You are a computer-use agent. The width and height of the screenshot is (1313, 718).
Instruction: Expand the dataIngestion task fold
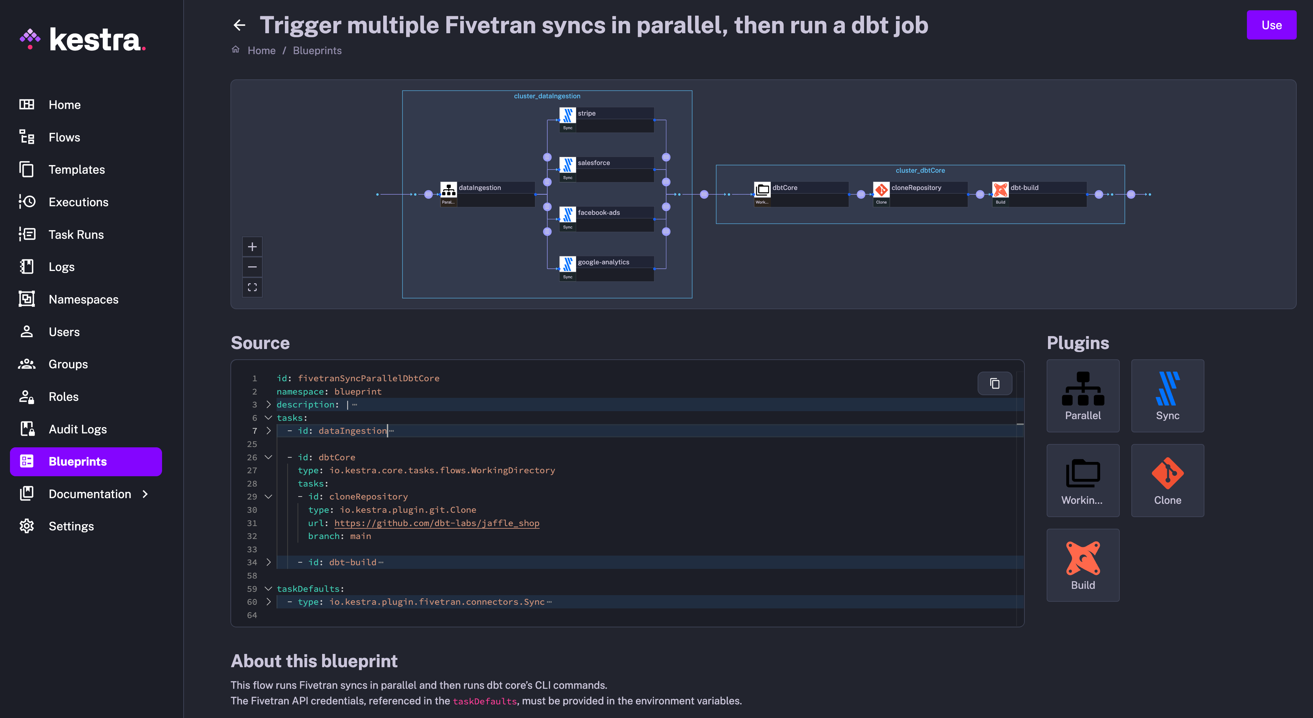point(269,431)
